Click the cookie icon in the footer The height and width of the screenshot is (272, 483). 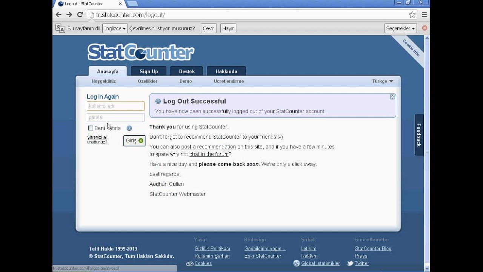tap(190, 264)
